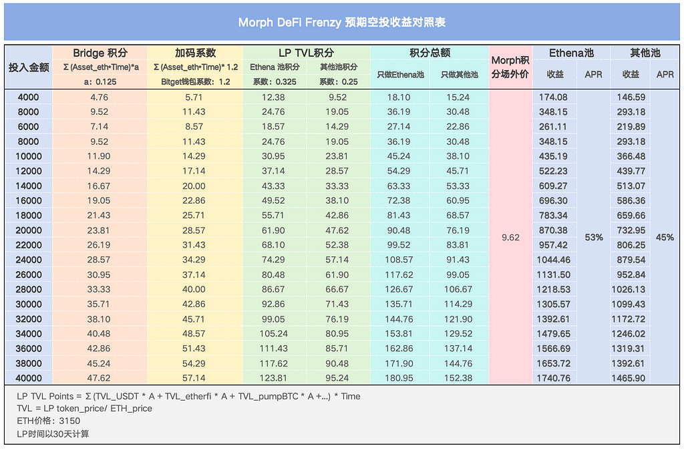This screenshot has width=684, height=450.
Task: Select total points value 152.38
Action: 458,378
